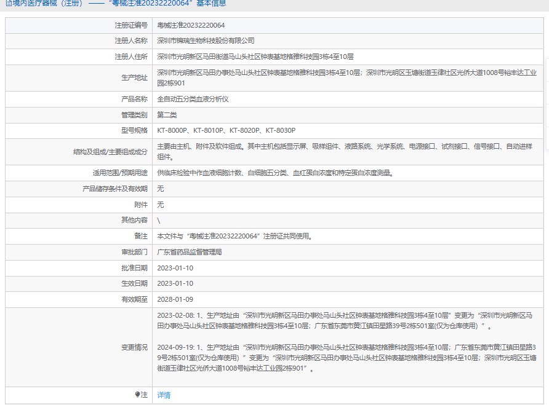549x405 pixels.
Task: Click the 其他内容 label
Action: [x=134, y=220]
